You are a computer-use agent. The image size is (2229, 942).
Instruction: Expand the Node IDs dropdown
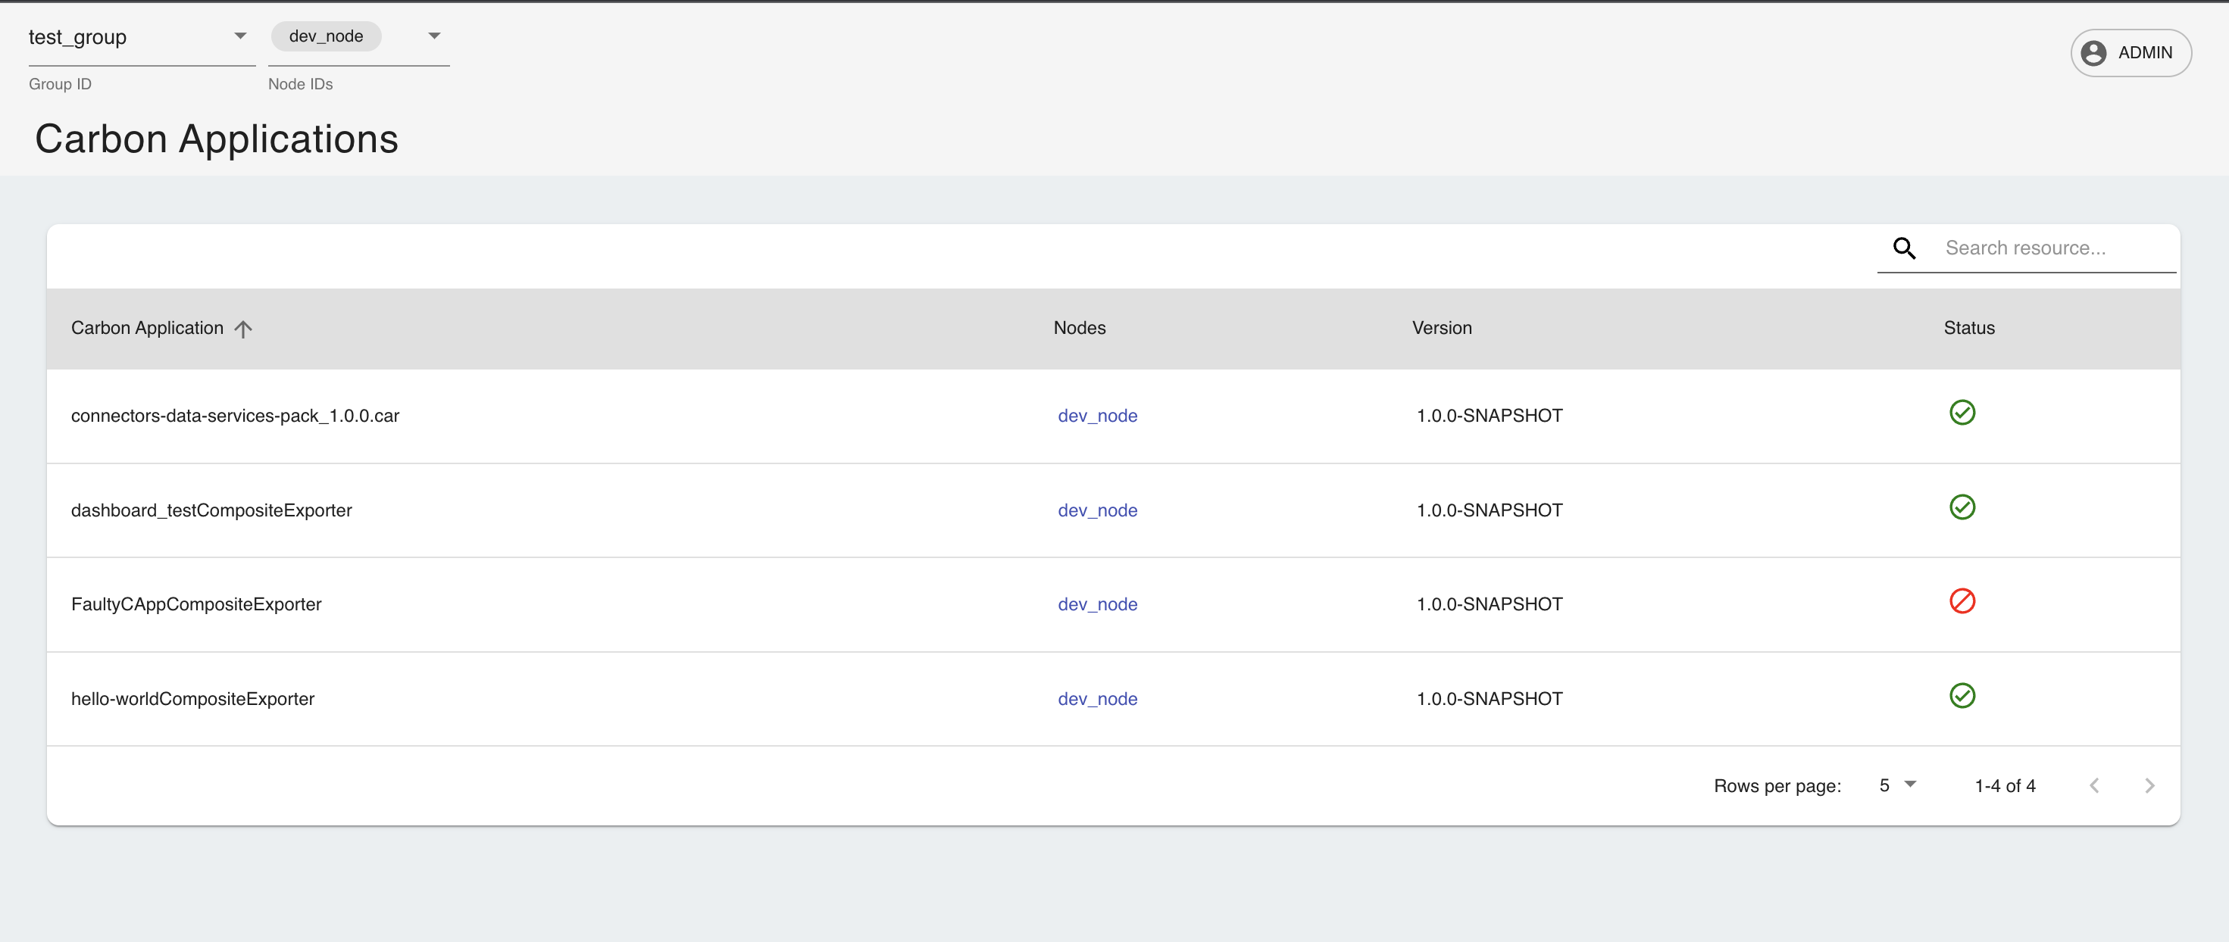pyautogui.click(x=433, y=36)
